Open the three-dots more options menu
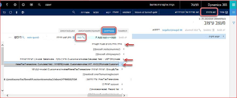The height and width of the screenshot is (98, 237). (10, 37)
